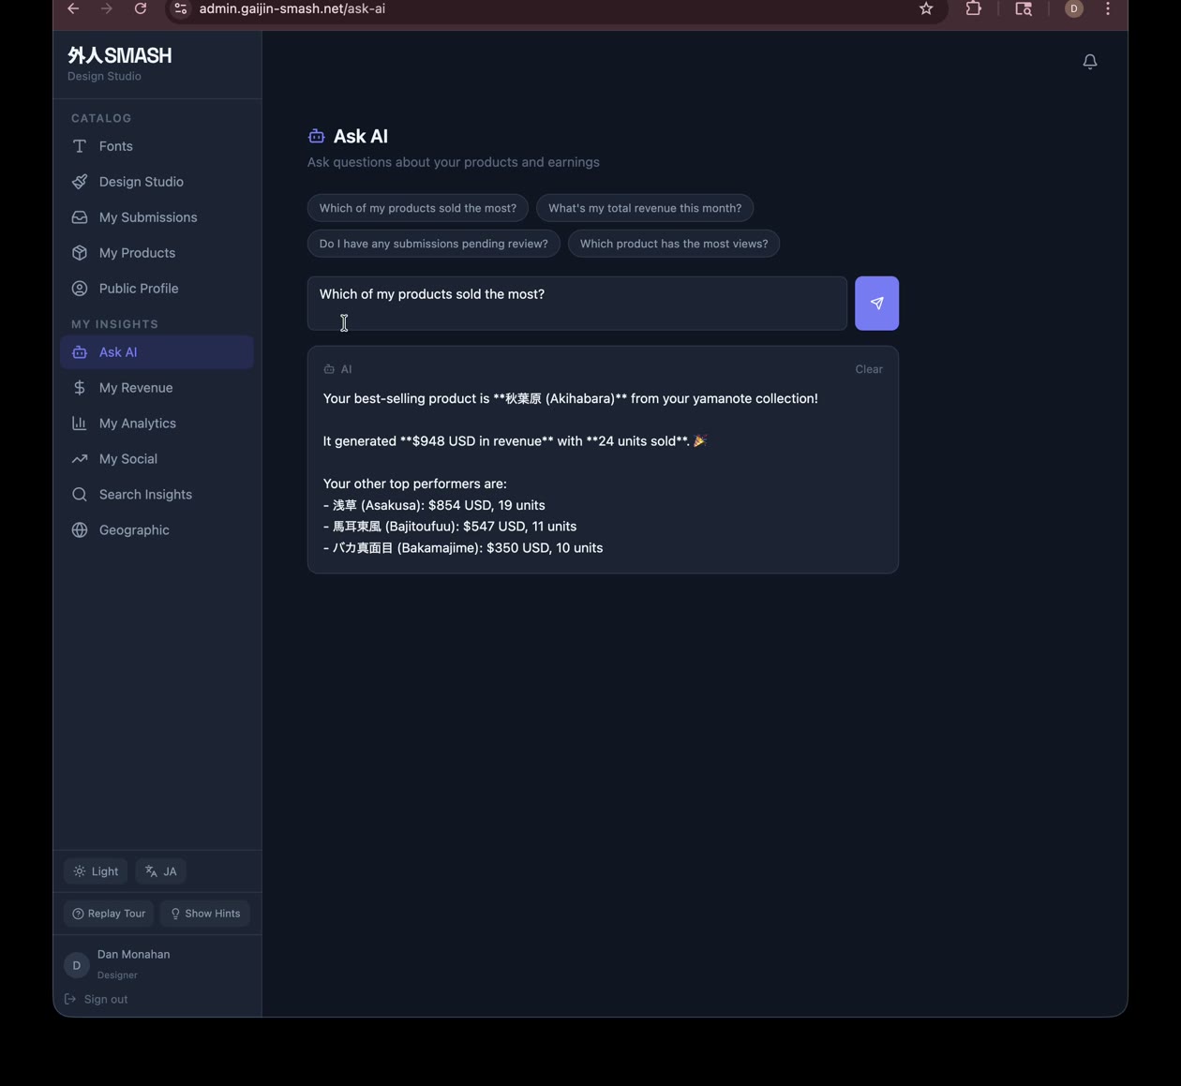Click the notification bell
The image size is (1181, 1086).
1089,61
